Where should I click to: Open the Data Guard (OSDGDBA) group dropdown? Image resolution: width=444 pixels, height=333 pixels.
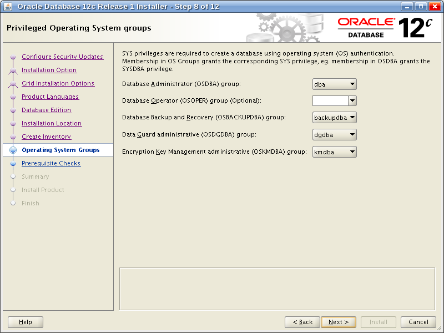(334, 135)
